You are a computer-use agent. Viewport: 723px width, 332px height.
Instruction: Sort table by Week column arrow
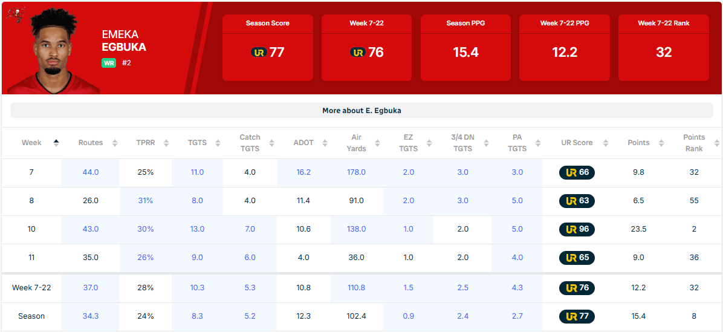[x=56, y=143]
